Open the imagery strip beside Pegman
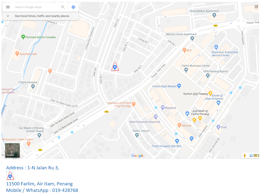This screenshot has height=195, width=262. (254, 155)
